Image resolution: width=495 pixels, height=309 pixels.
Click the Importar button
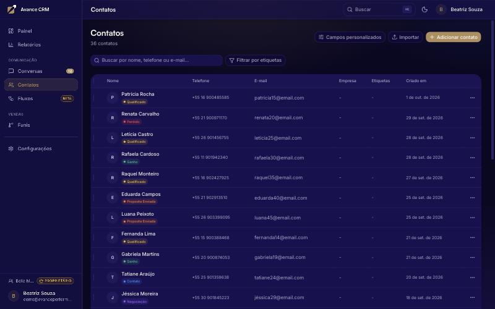point(405,37)
